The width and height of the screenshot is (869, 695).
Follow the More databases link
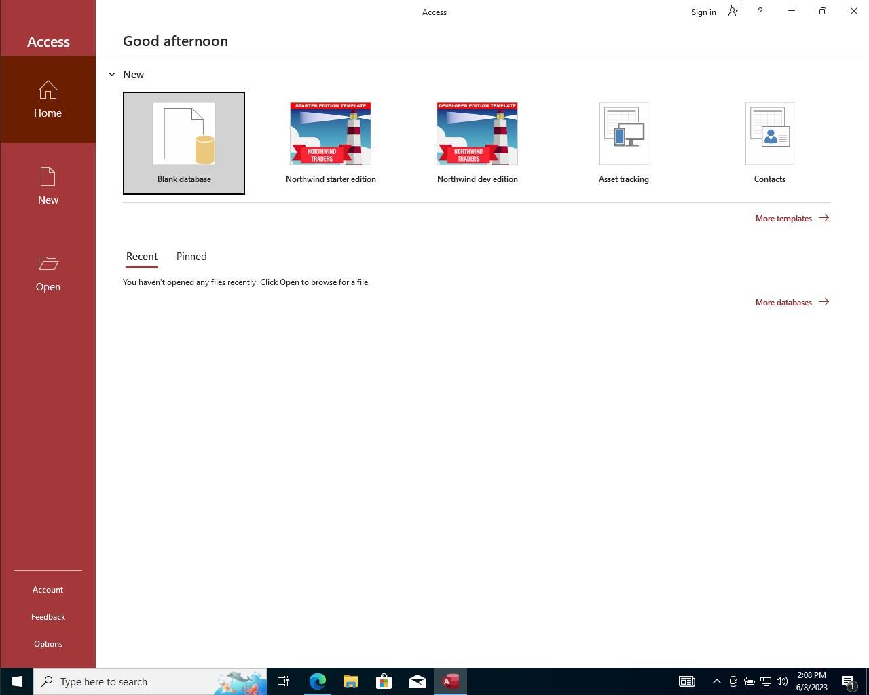792,302
